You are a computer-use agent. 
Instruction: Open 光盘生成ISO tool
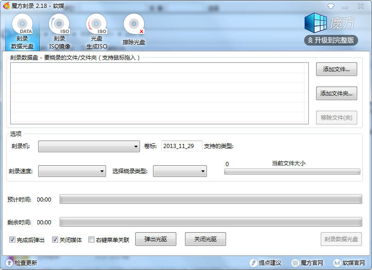coord(97,32)
